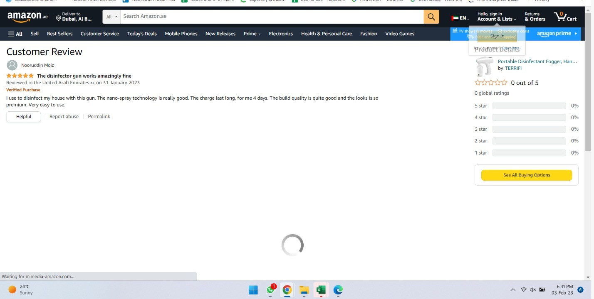Open Customer Service navigation link
This screenshot has width=594, height=299.
coord(100,34)
